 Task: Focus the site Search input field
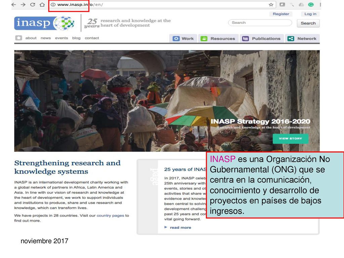(260, 23)
